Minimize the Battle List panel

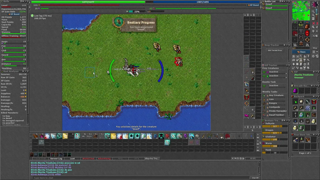tap(287, 1)
